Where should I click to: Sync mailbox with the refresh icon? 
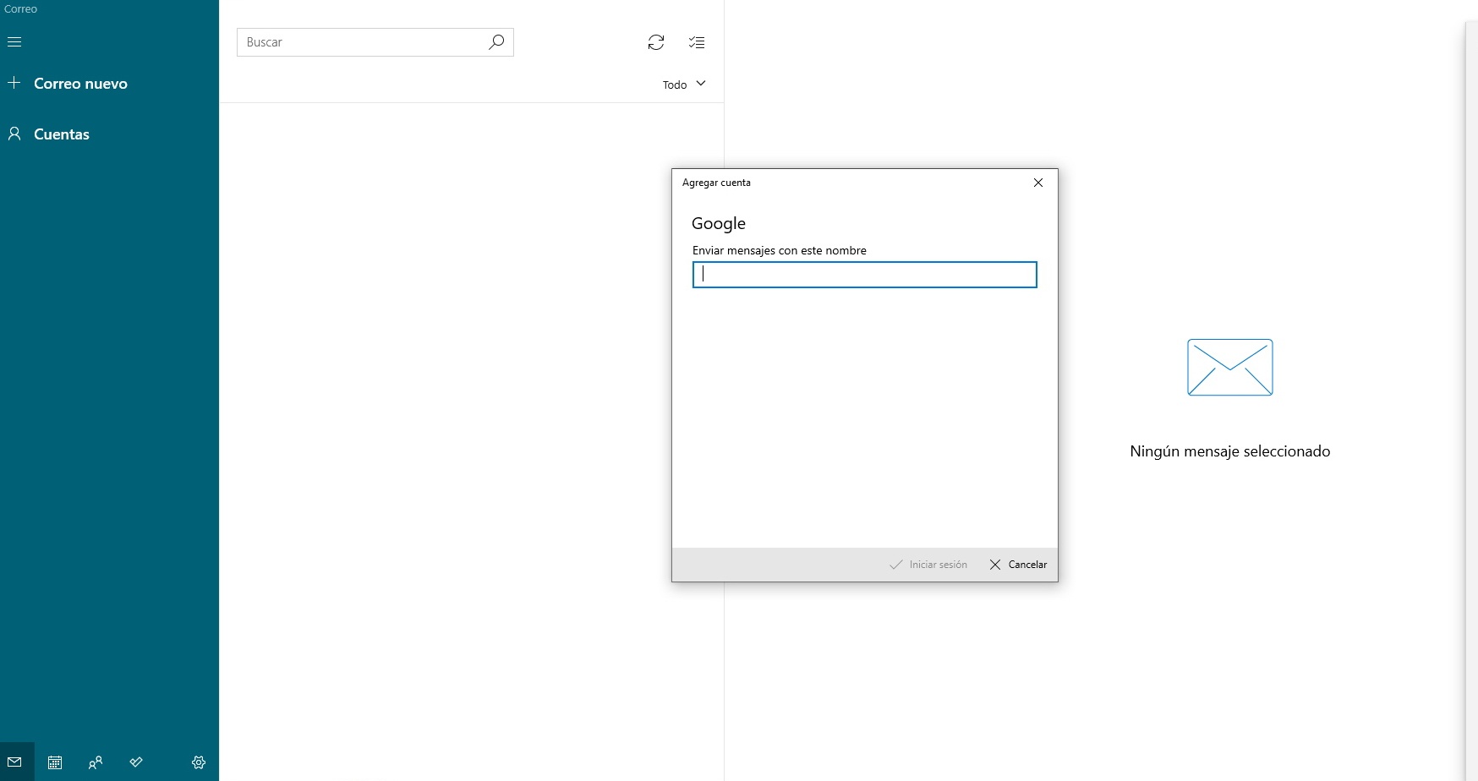tap(656, 42)
